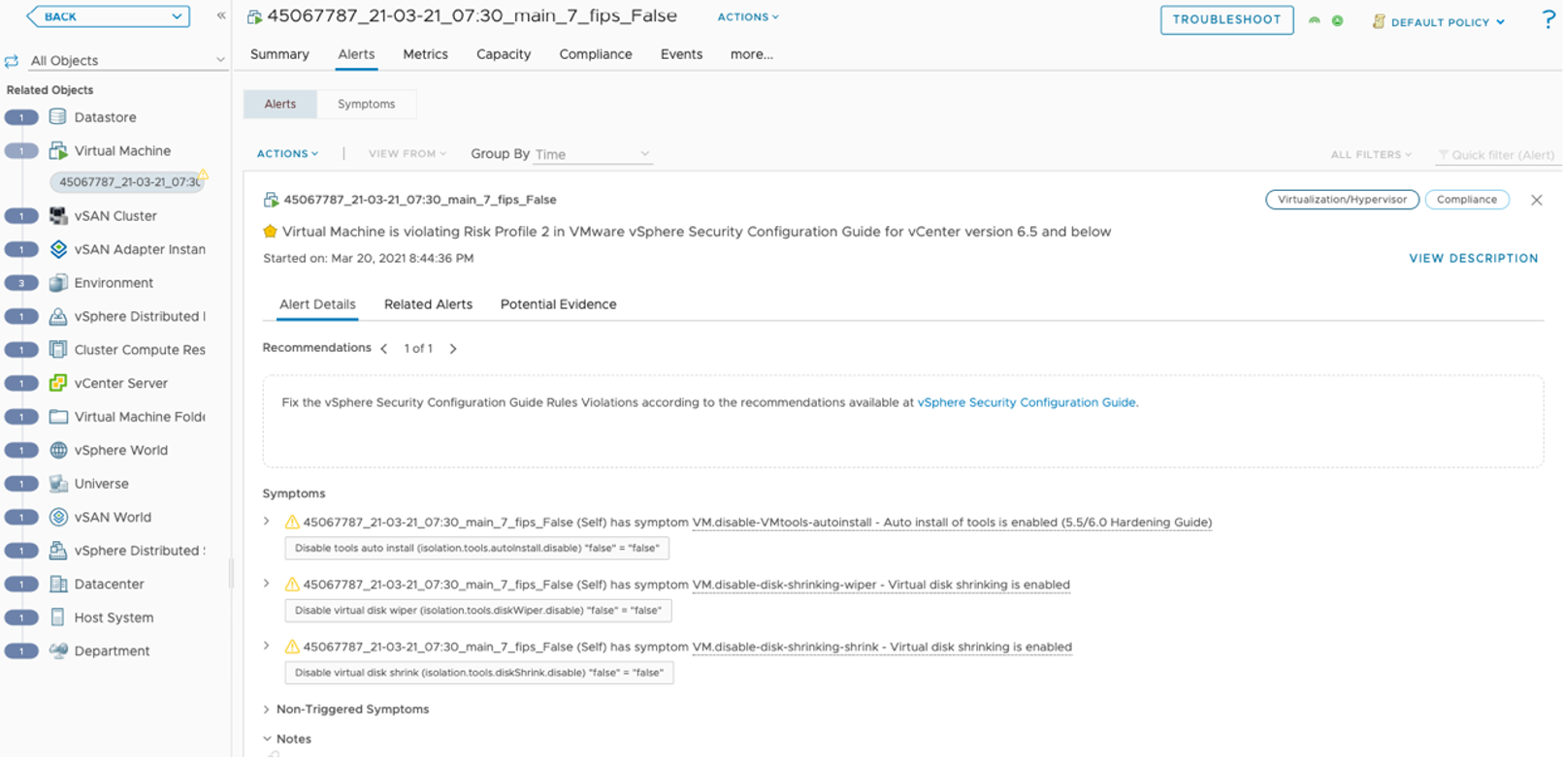Click the warning icon on disk-shrinking-wiper symptom

(x=291, y=585)
